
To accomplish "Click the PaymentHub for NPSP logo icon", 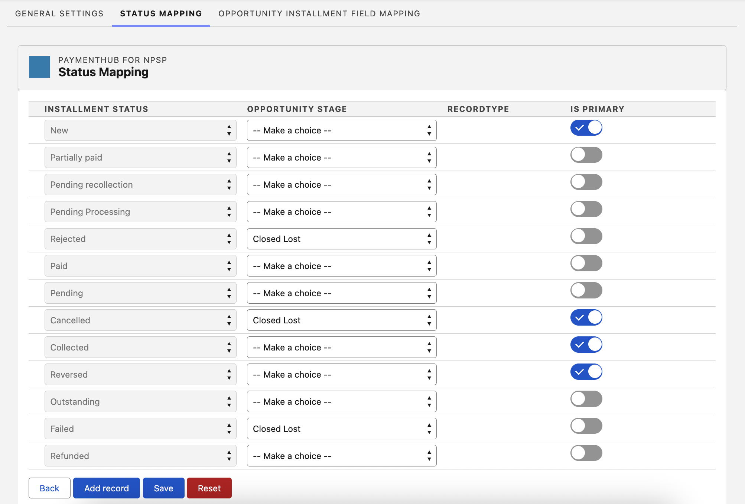I will (x=39, y=67).
